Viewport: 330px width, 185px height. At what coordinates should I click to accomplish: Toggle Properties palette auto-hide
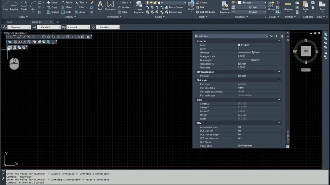[x=288, y=37]
